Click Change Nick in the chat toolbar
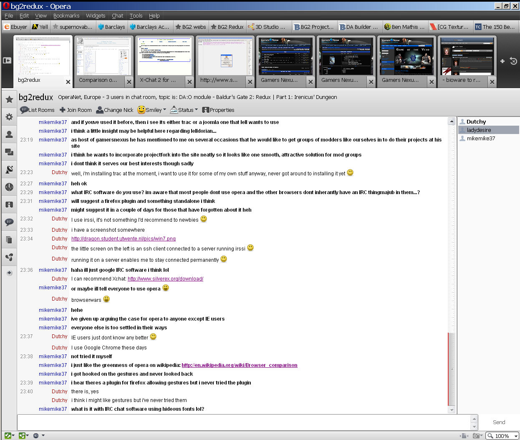Image resolution: width=520 pixels, height=440 pixels. coord(115,110)
